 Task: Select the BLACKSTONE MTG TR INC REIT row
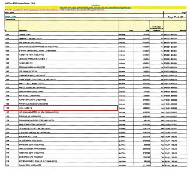(x=96, y=157)
